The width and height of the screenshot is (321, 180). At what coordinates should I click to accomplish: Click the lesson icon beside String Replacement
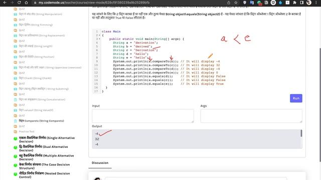pos(16,35)
